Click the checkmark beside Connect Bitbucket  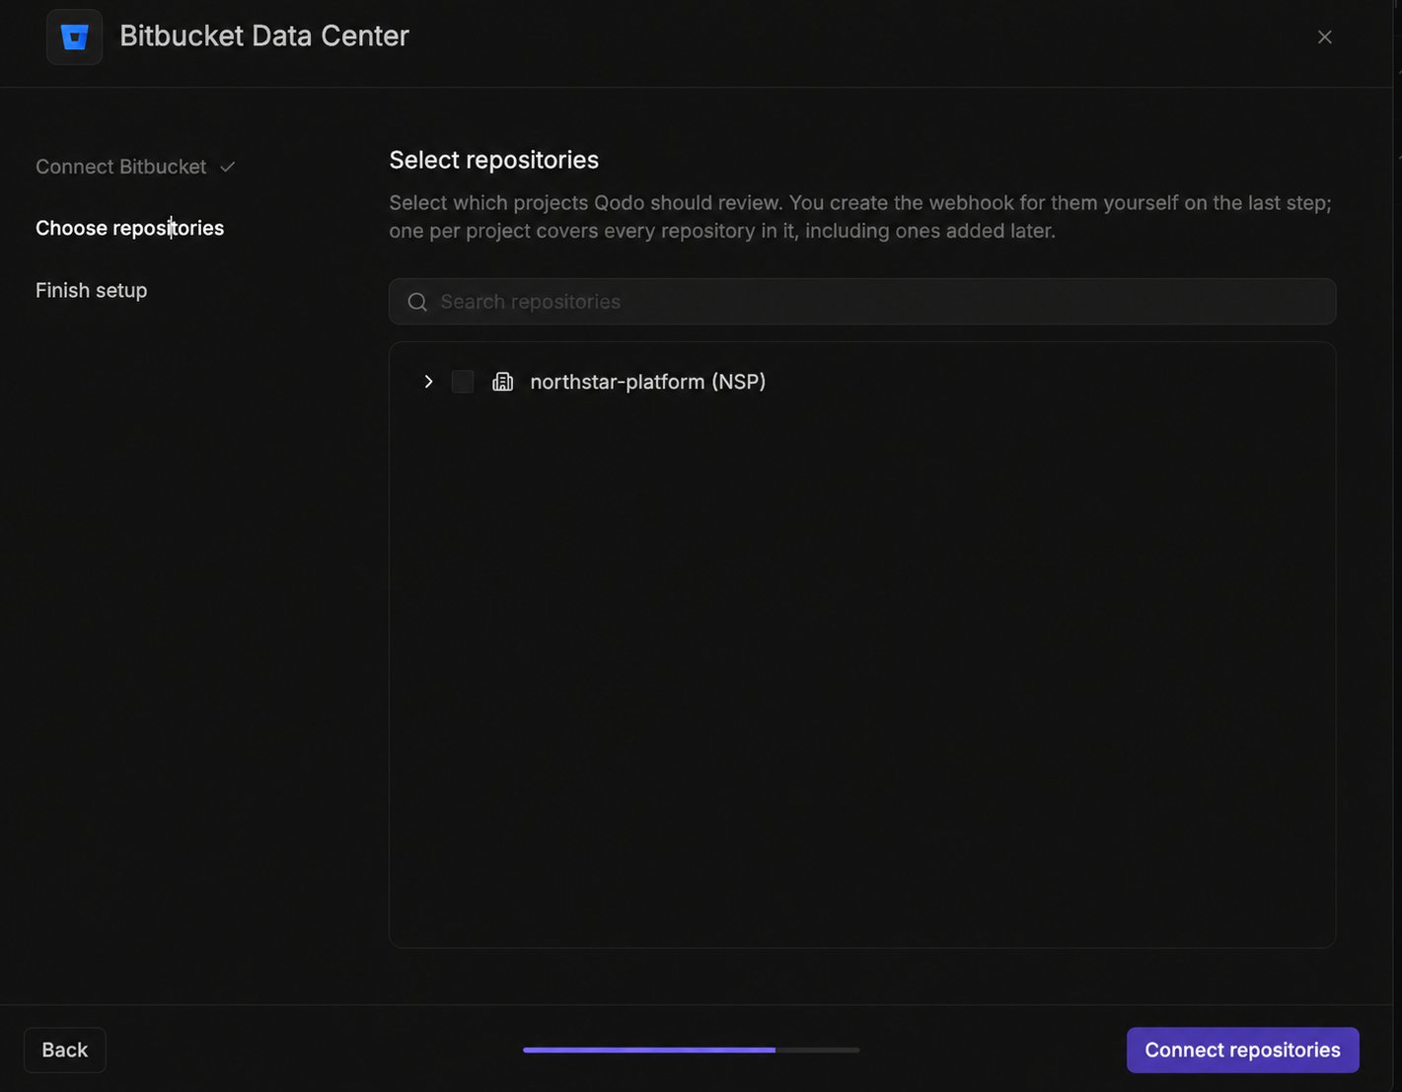pos(227,167)
